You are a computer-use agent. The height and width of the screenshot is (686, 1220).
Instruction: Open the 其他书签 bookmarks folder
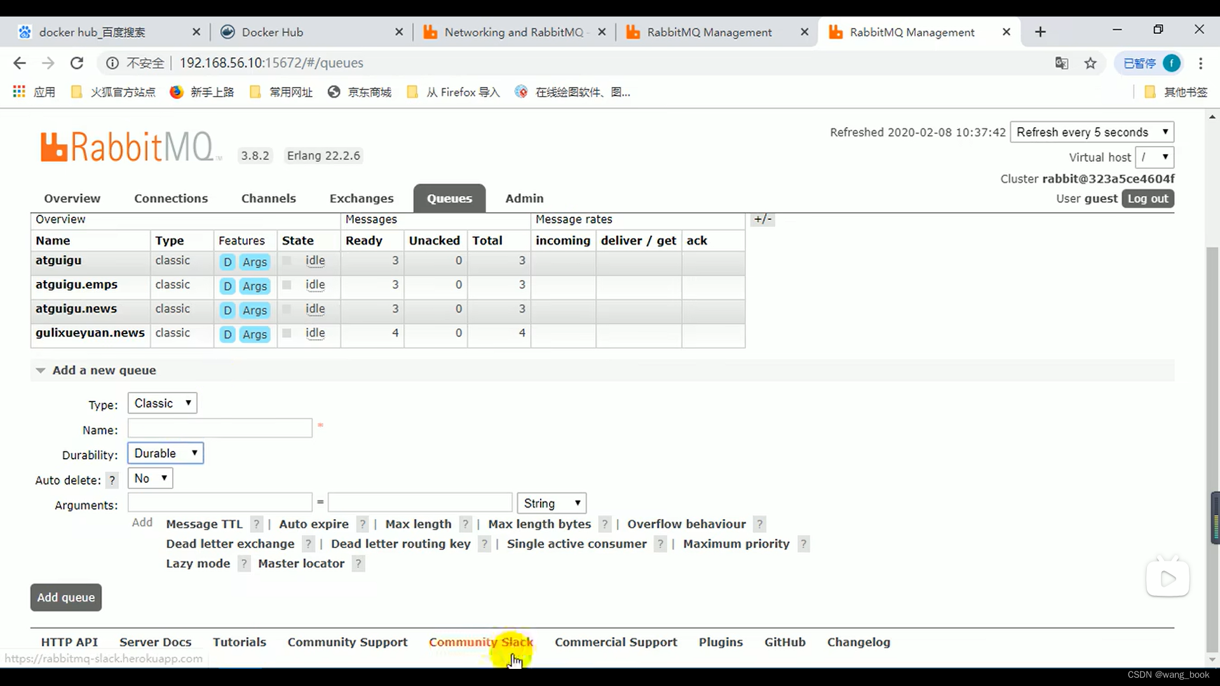(1176, 92)
